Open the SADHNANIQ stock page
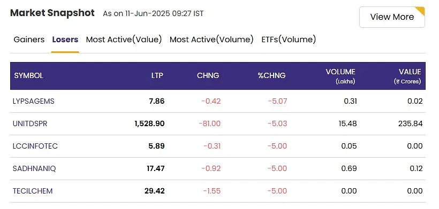This screenshot has width=439, height=209. [x=34, y=168]
